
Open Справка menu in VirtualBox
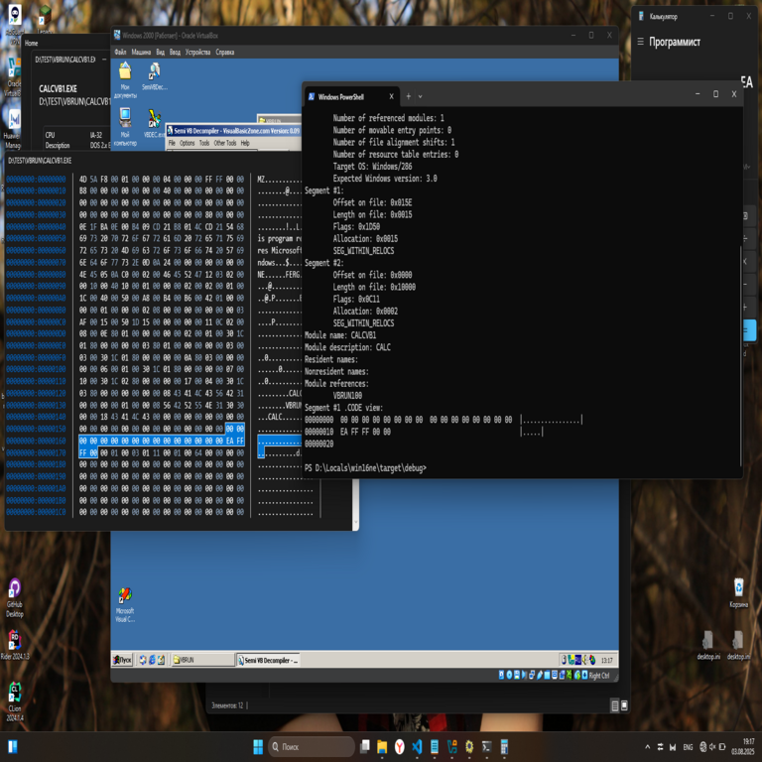(225, 52)
